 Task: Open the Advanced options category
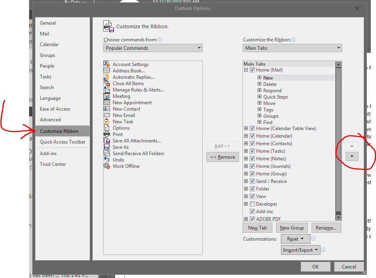63,119
